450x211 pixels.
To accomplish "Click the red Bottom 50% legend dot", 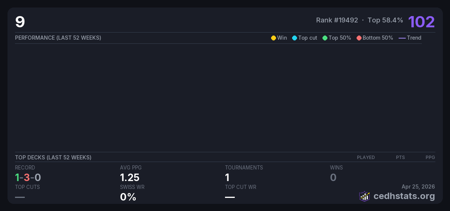I will [359, 38].
